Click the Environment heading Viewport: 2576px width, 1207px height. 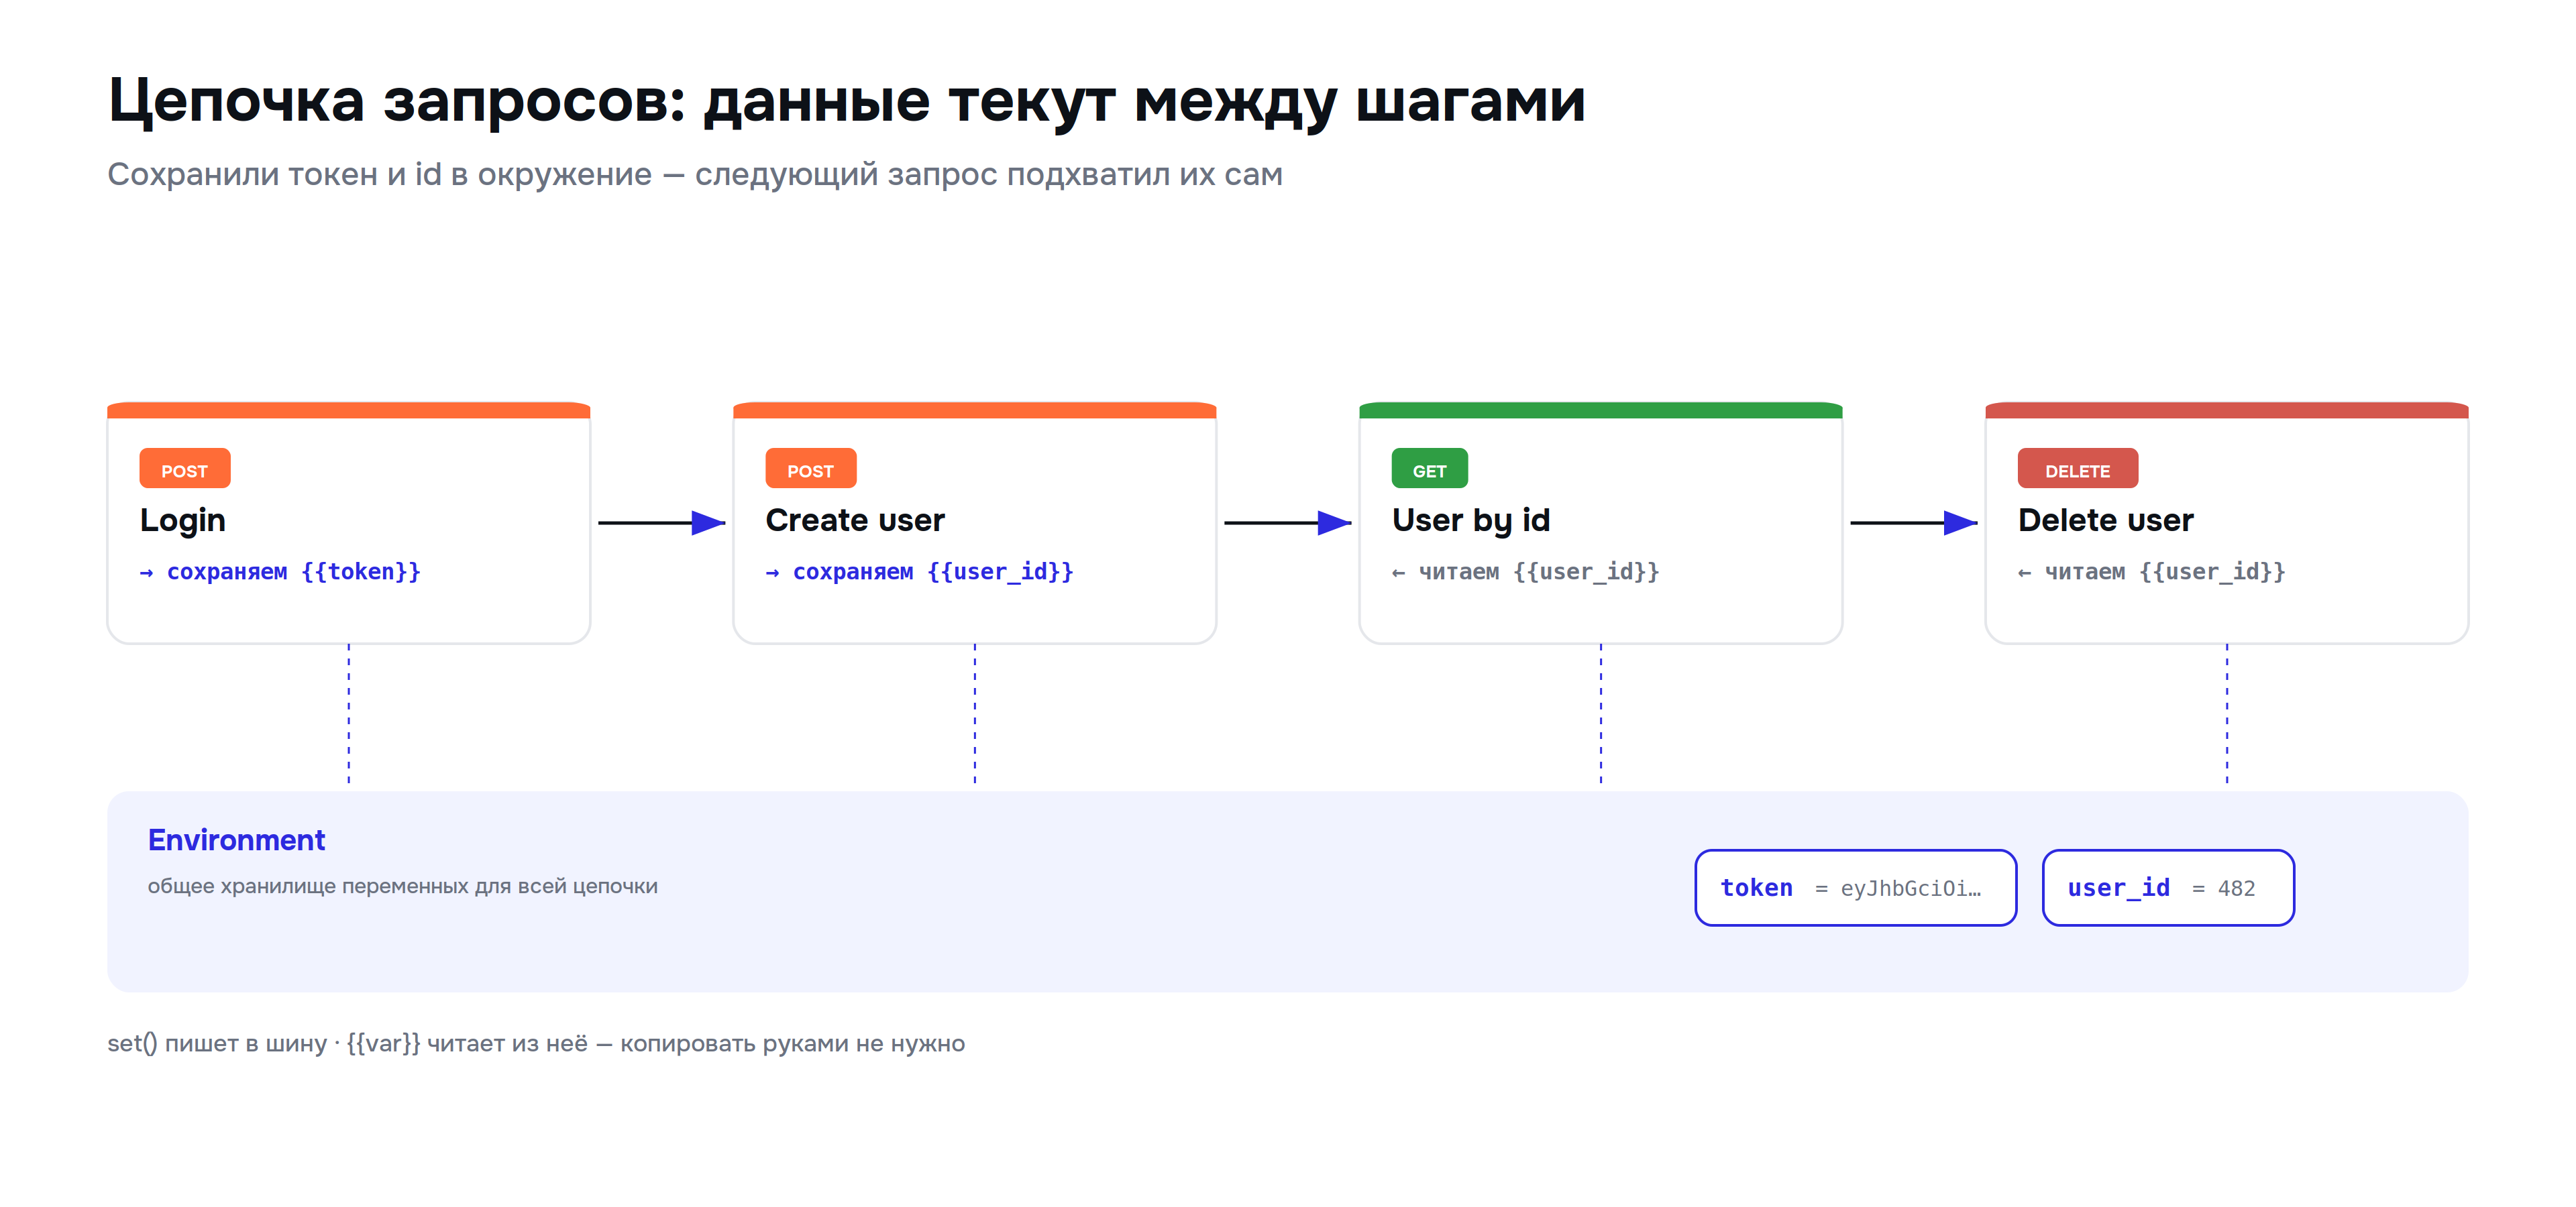point(236,840)
